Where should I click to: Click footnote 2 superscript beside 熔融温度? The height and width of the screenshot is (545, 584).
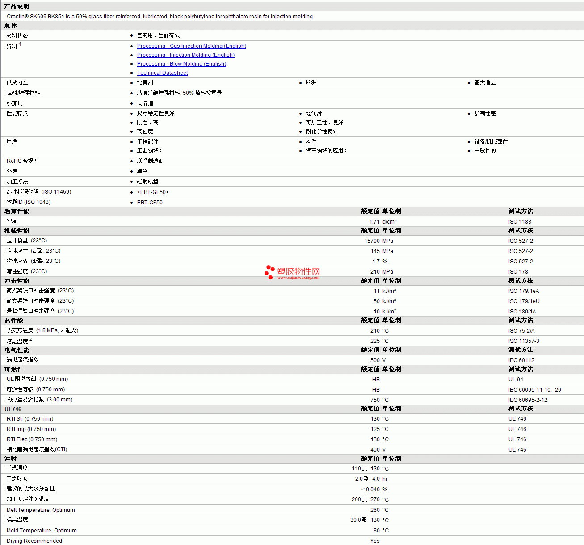pos(31,339)
